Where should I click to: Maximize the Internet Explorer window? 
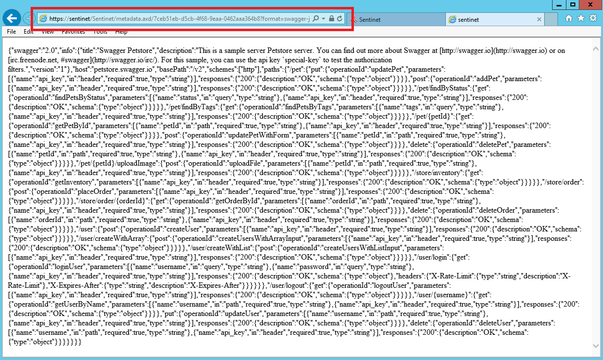(572, 4)
